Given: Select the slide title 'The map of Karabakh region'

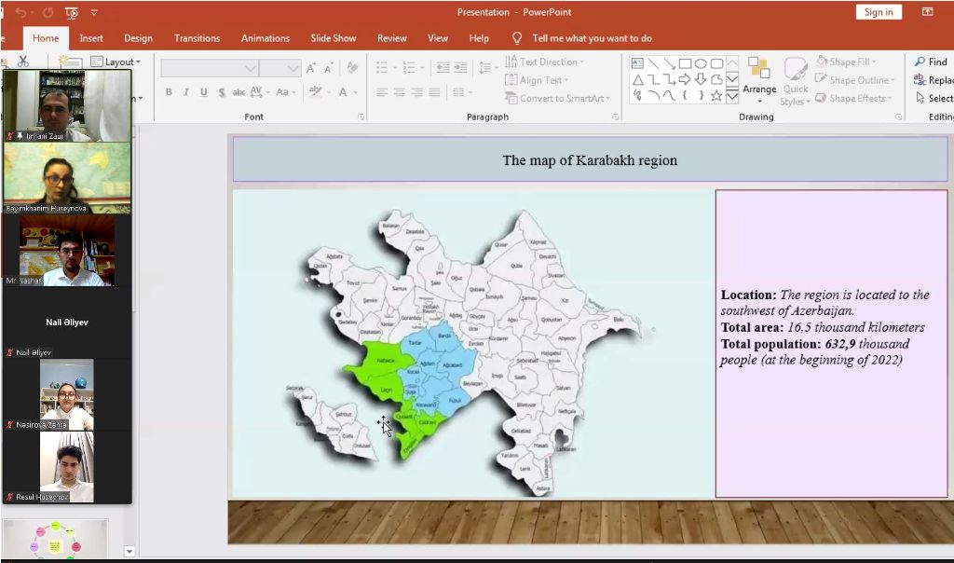Looking at the screenshot, I should (590, 160).
